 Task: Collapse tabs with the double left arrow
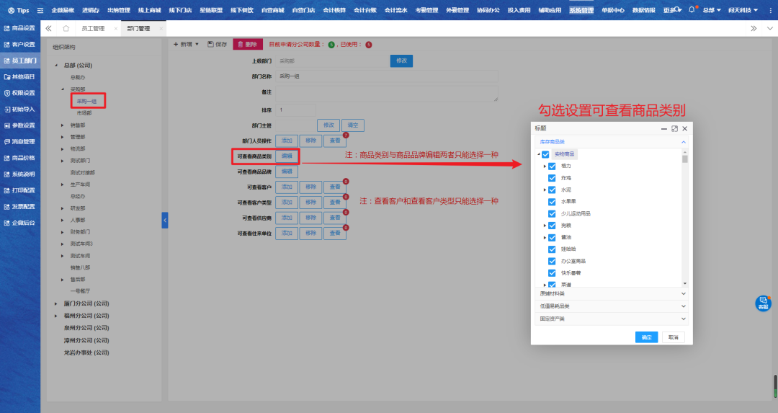[48, 28]
